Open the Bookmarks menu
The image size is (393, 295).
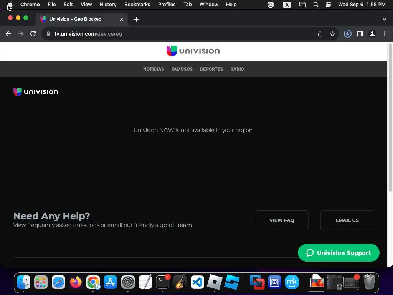(137, 4)
